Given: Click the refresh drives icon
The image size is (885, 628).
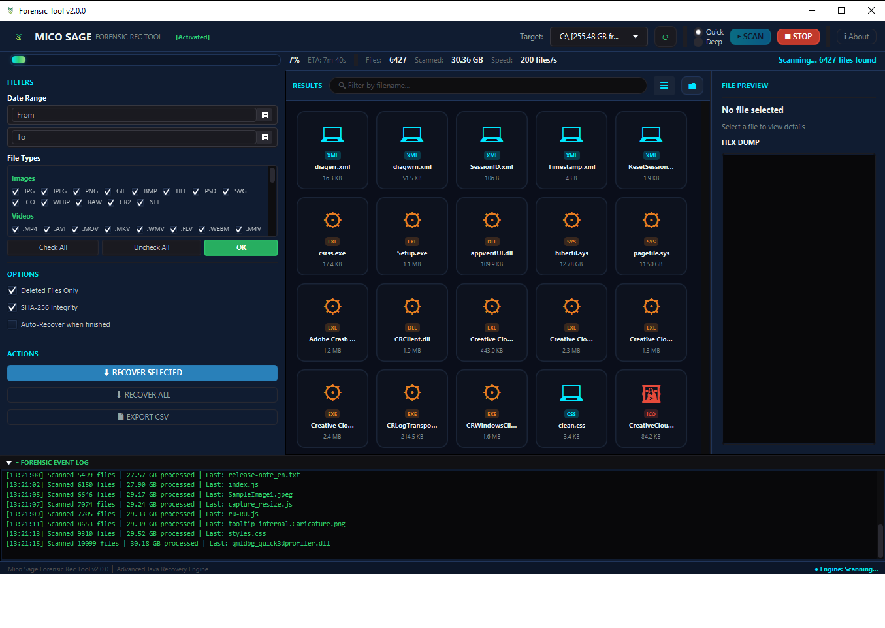Looking at the screenshot, I should (x=666, y=37).
